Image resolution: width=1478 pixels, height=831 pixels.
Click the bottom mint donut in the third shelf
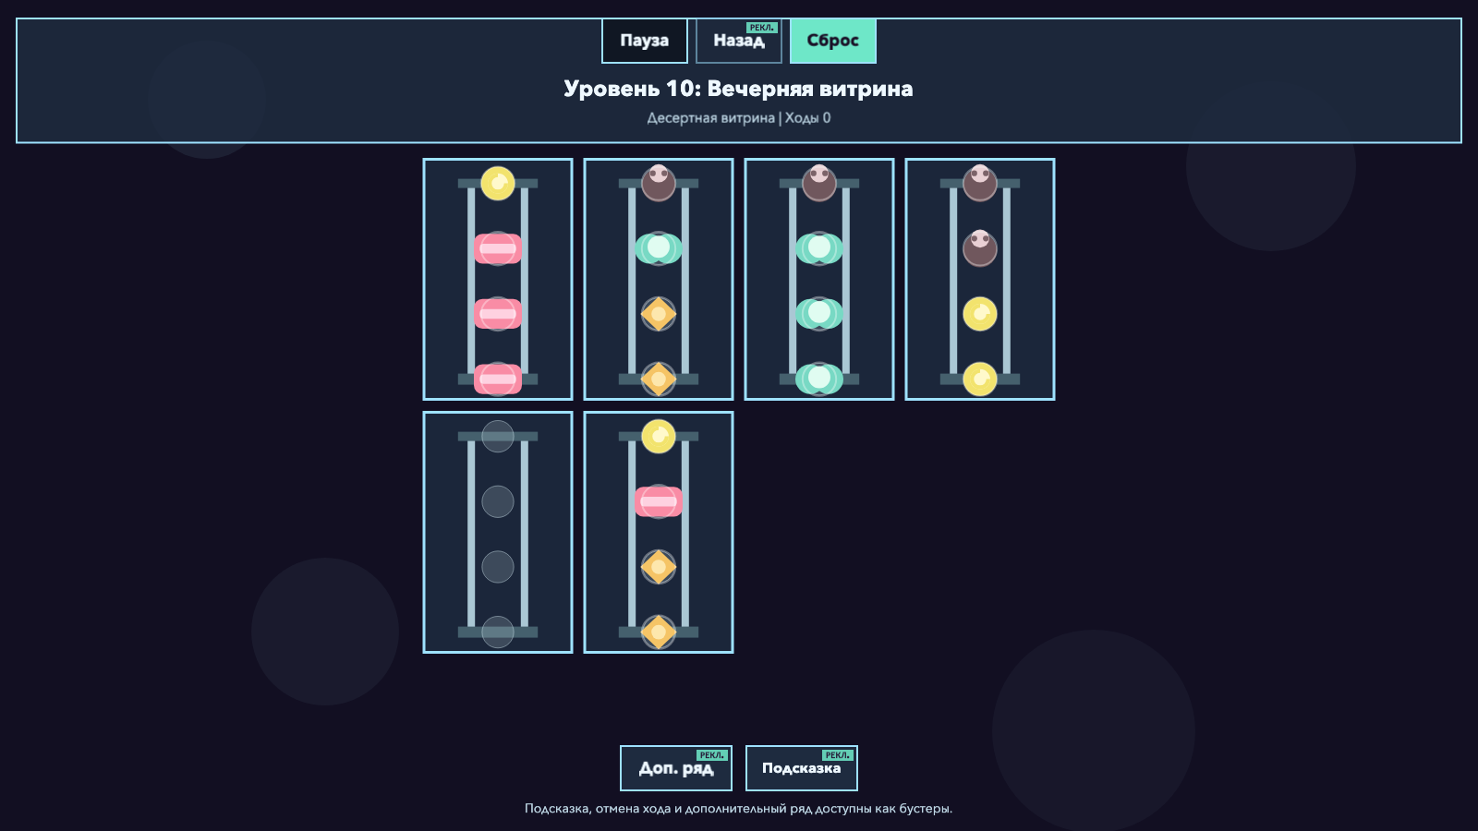click(x=819, y=379)
